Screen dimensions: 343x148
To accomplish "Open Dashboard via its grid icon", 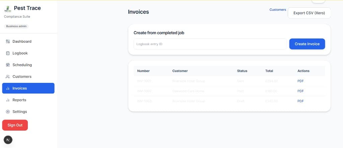I will point(8,41).
